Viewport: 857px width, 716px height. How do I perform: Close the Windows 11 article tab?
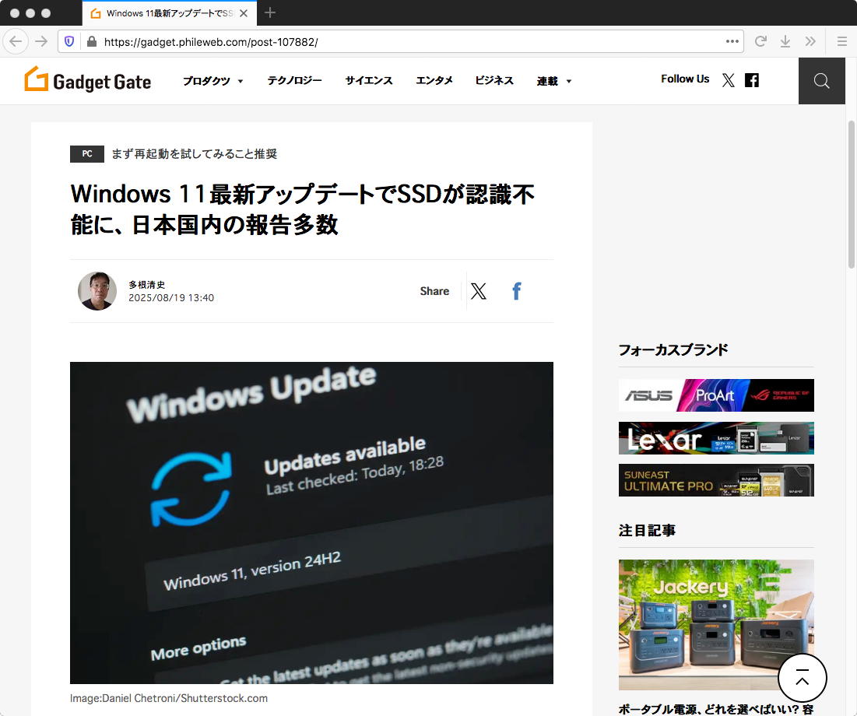click(x=244, y=13)
